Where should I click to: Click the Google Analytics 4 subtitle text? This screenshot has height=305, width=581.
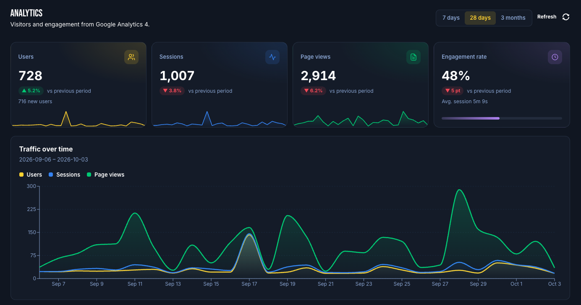[x=80, y=24]
